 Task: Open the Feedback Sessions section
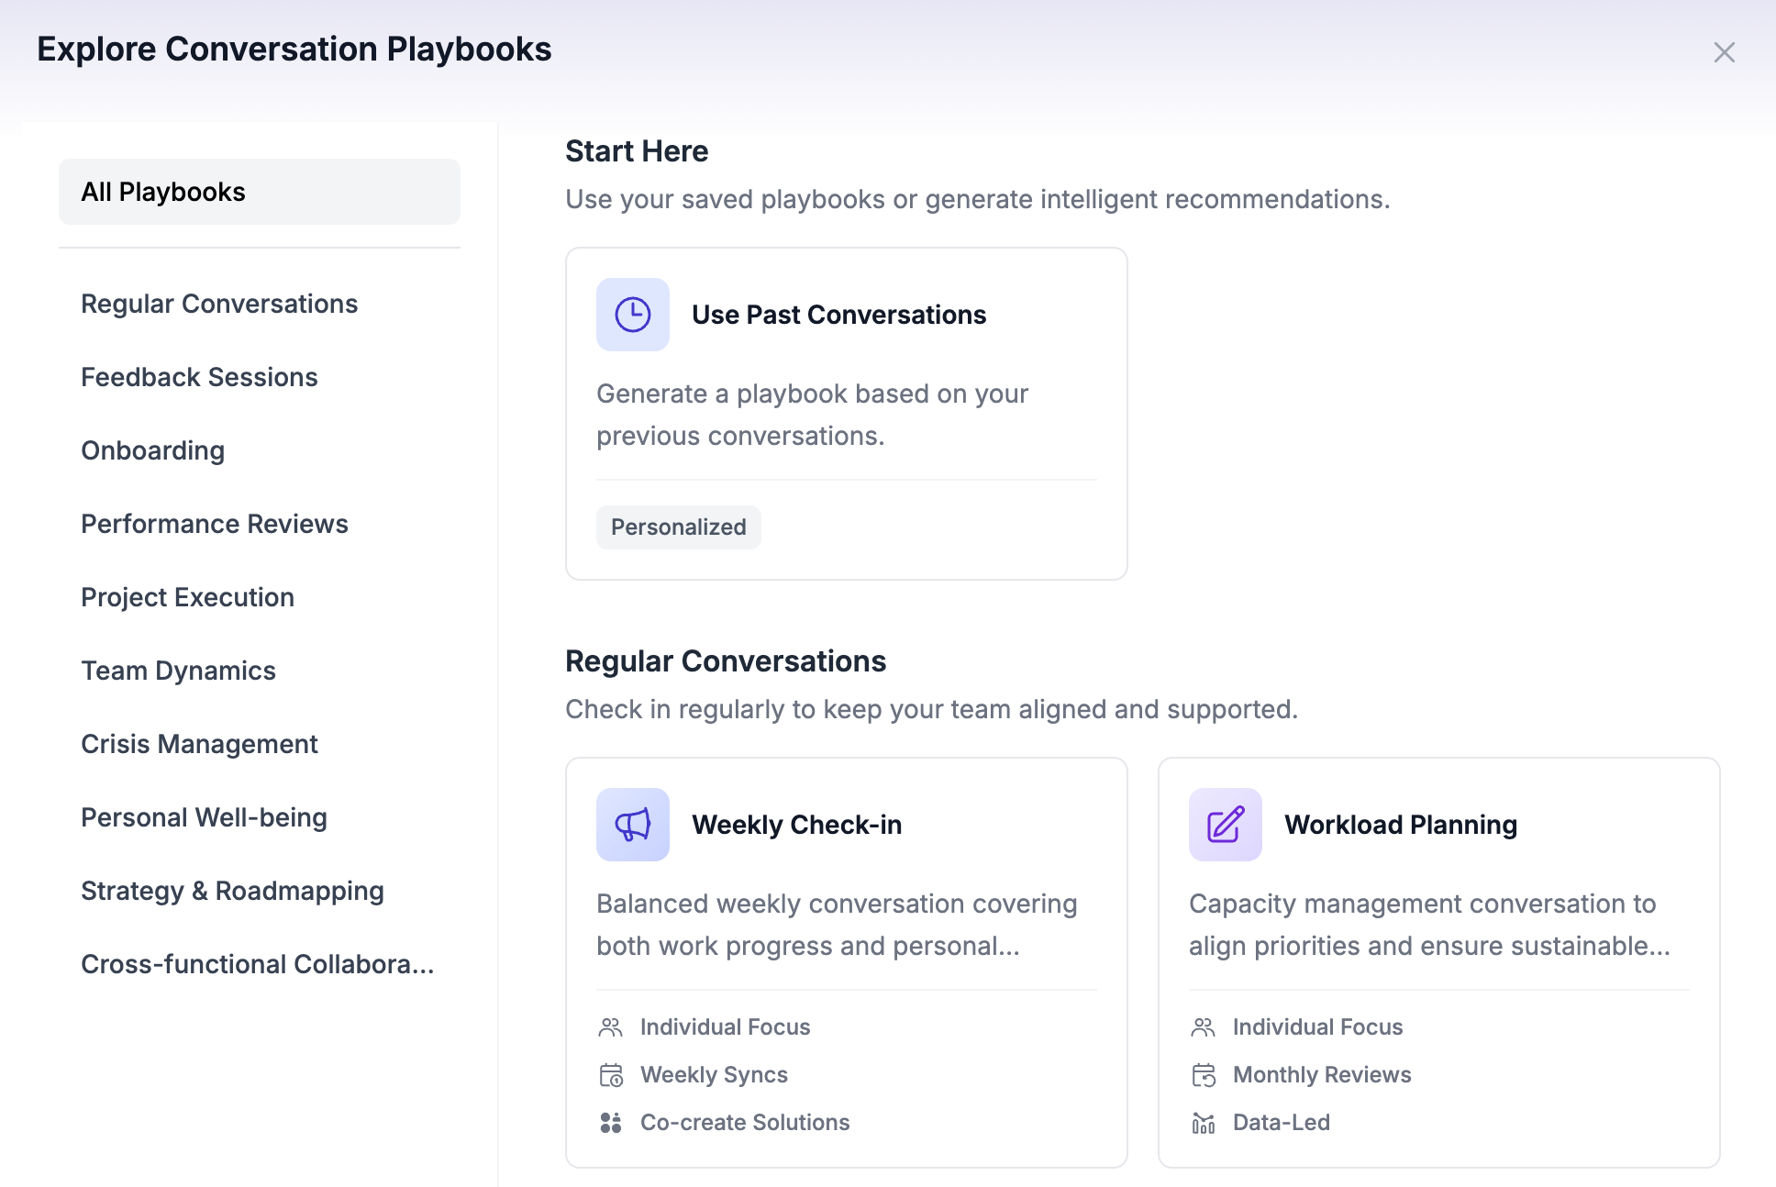(x=199, y=376)
